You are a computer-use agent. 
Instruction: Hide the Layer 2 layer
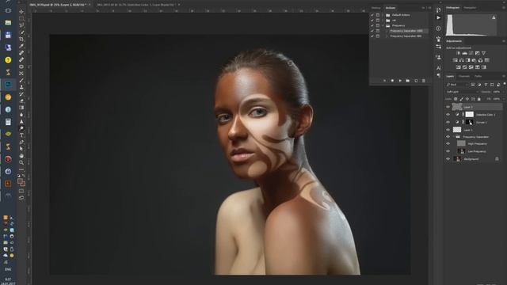pos(448,107)
